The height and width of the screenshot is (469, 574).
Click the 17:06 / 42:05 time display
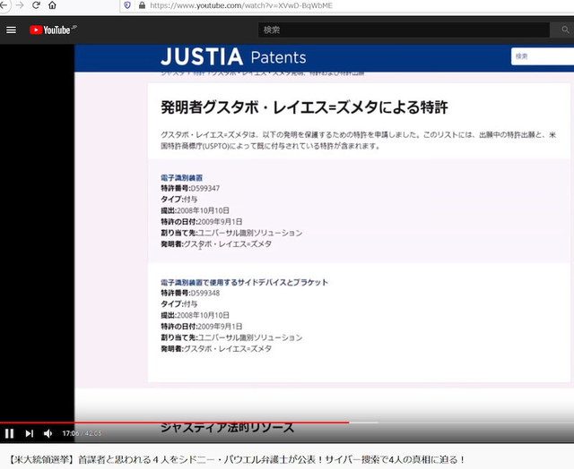(82, 433)
